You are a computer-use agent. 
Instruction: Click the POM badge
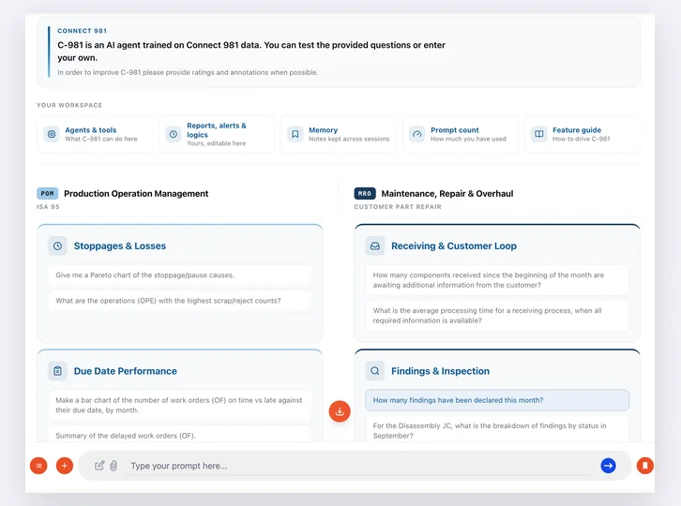47,194
